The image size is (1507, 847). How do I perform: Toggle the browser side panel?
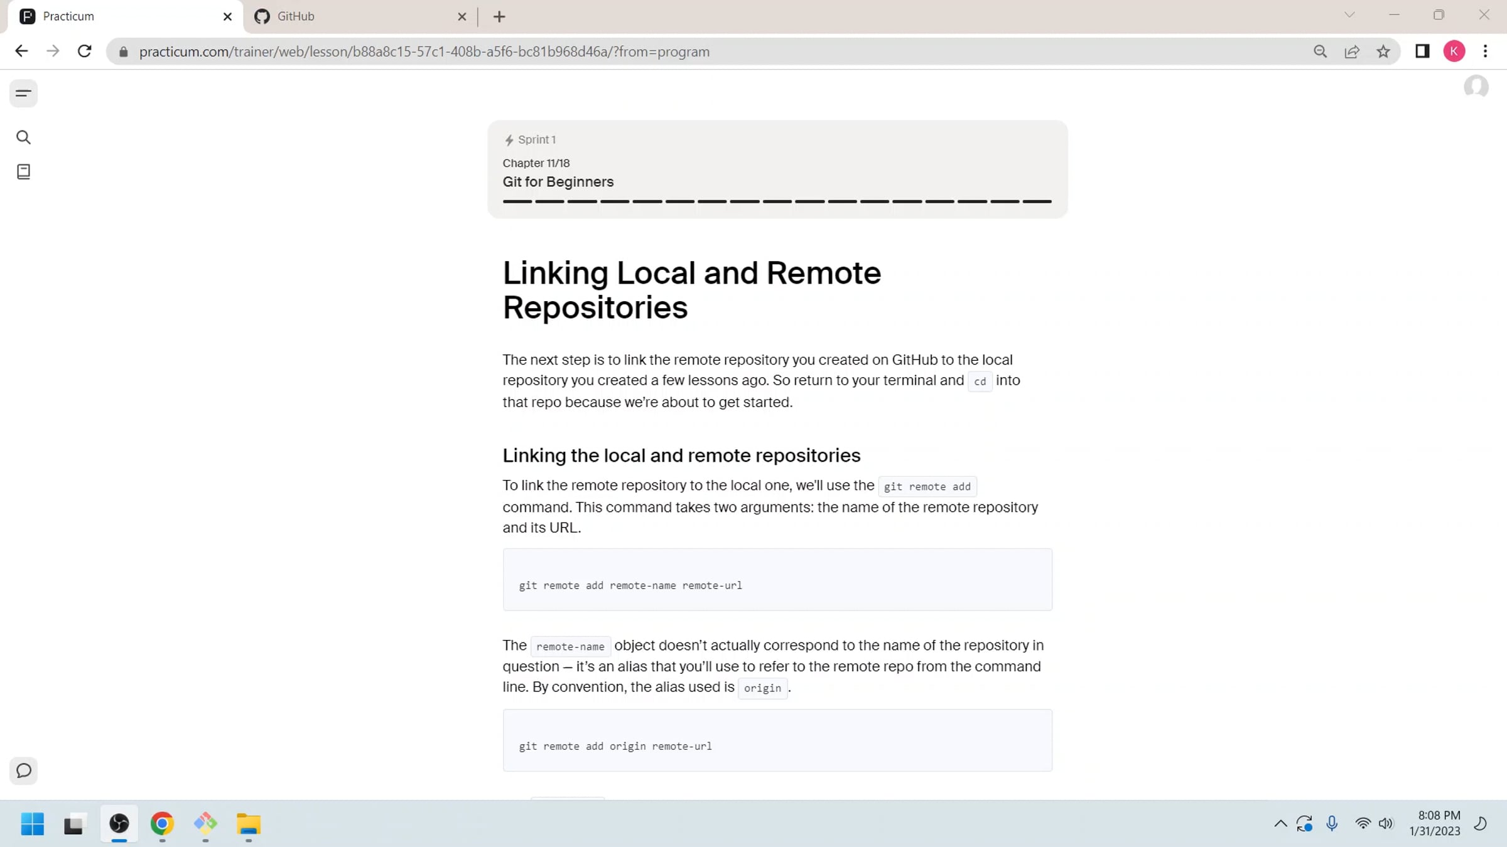tap(1422, 51)
